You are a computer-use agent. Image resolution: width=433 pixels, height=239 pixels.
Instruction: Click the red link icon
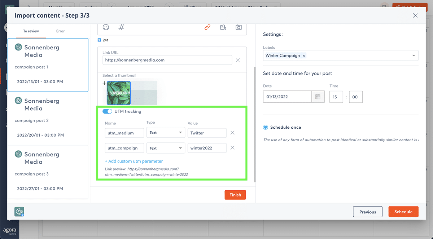click(x=207, y=27)
